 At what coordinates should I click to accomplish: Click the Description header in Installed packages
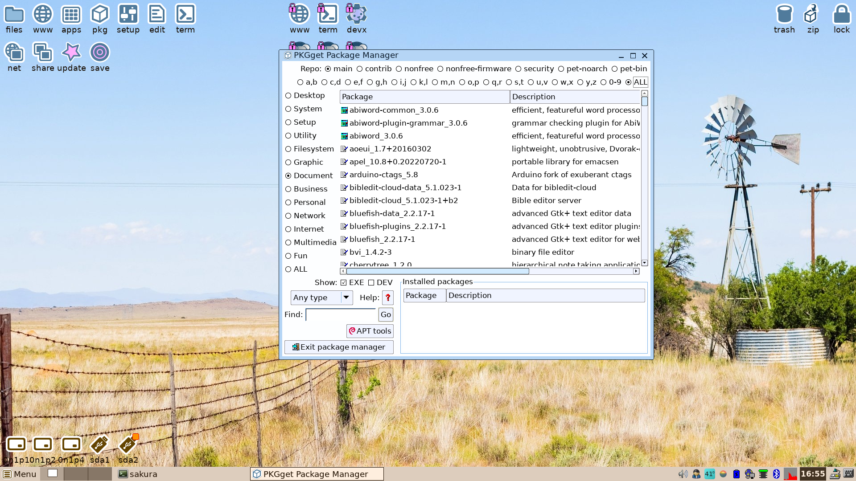pos(545,296)
